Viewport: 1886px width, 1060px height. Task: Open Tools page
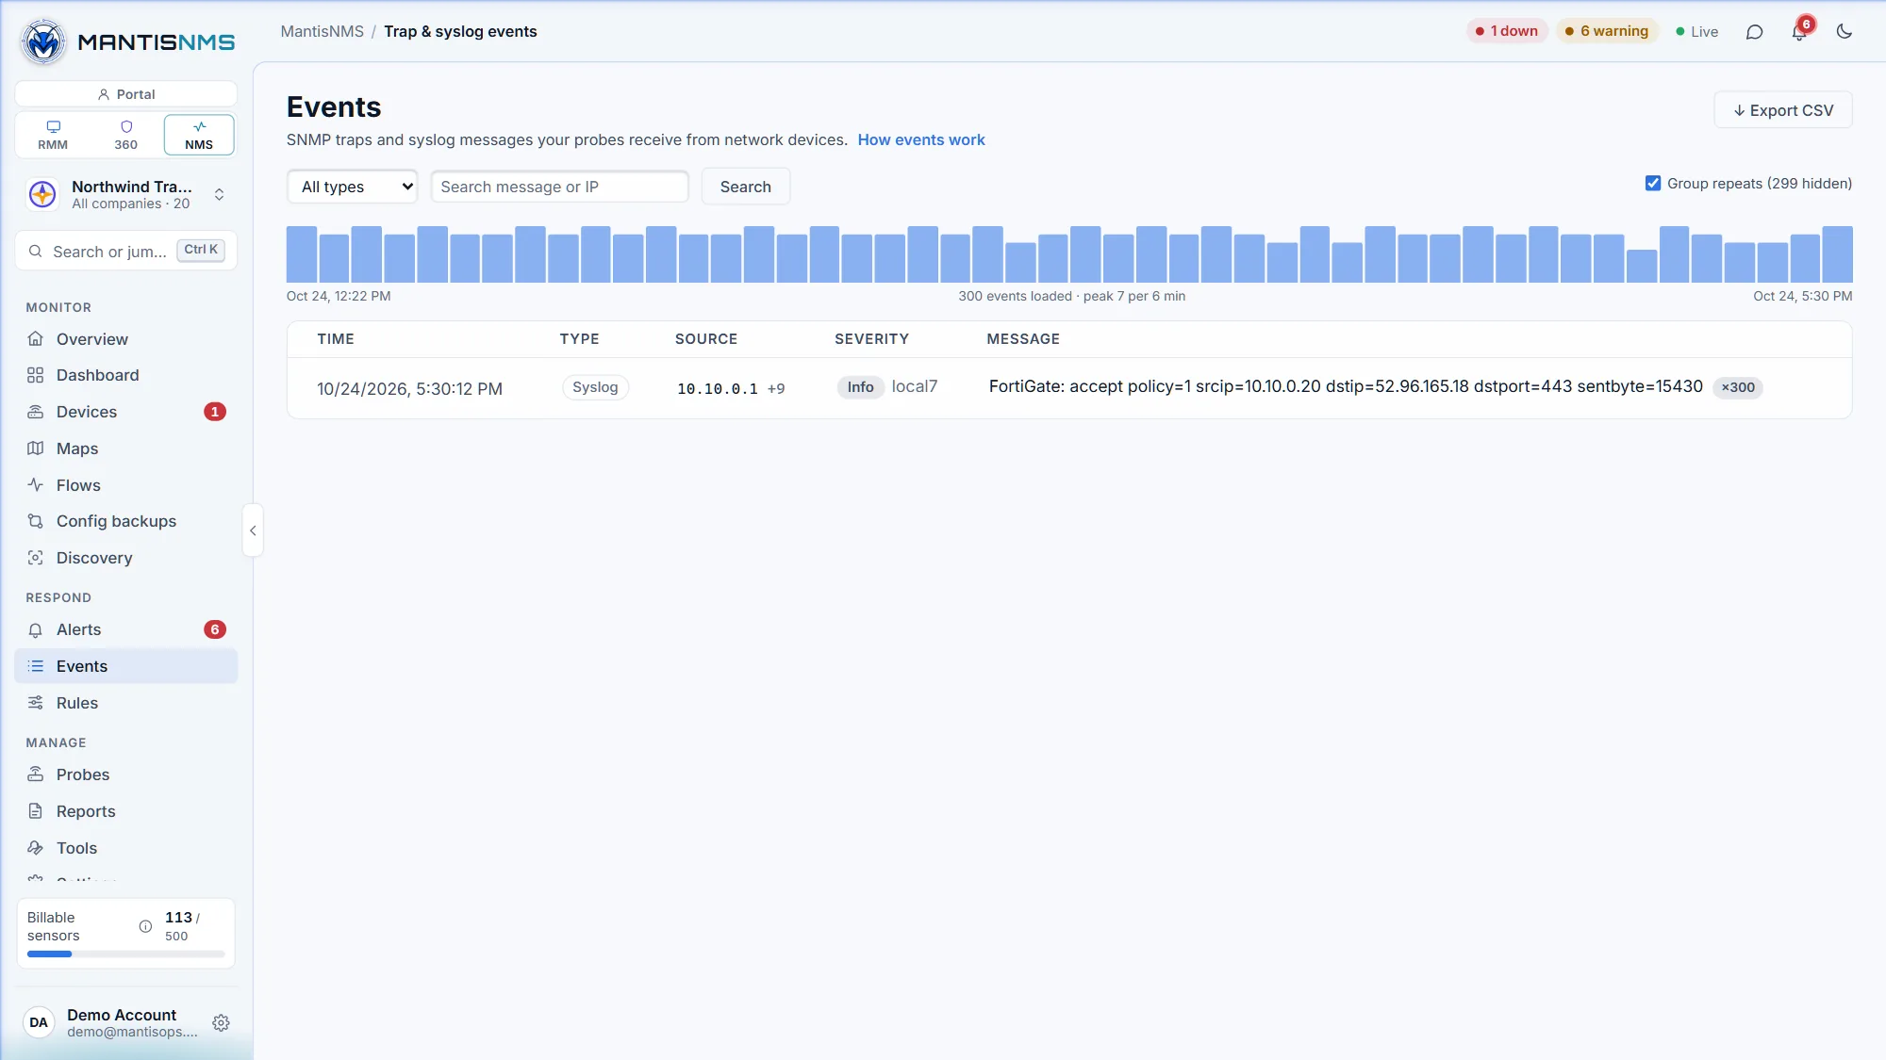pos(125,848)
